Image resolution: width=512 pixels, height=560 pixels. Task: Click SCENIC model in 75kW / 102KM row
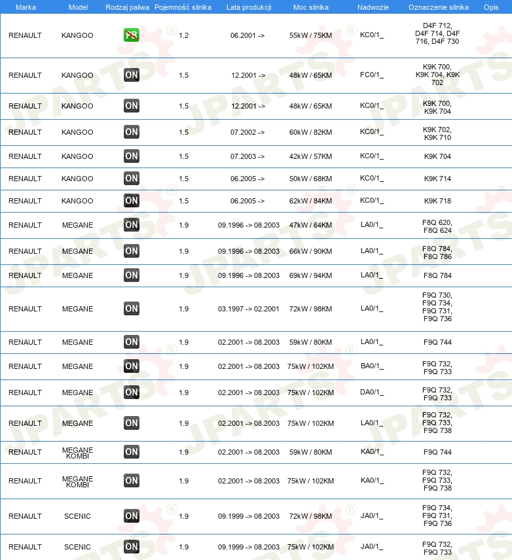[78, 547]
